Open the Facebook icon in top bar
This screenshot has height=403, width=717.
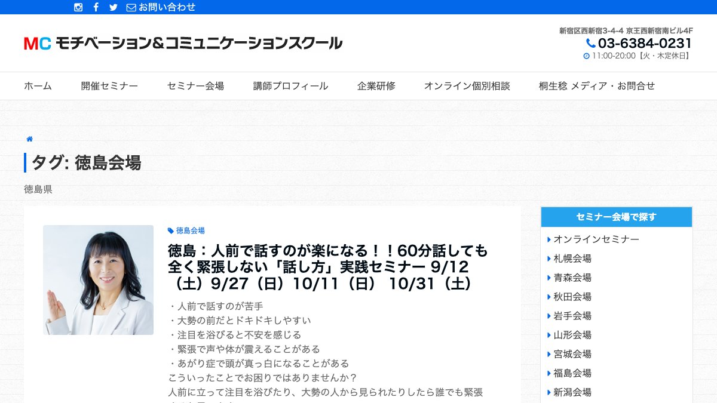(96, 7)
